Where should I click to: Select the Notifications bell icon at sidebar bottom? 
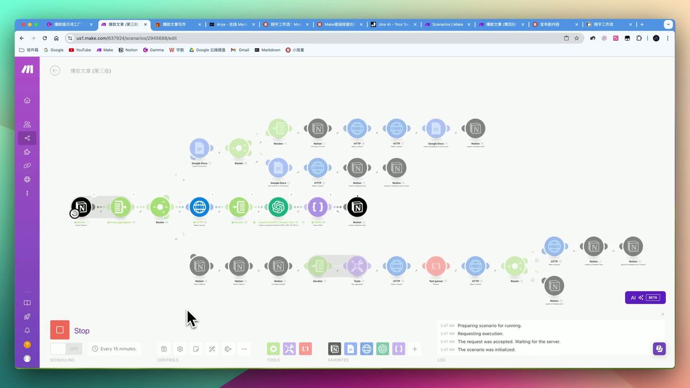27,330
